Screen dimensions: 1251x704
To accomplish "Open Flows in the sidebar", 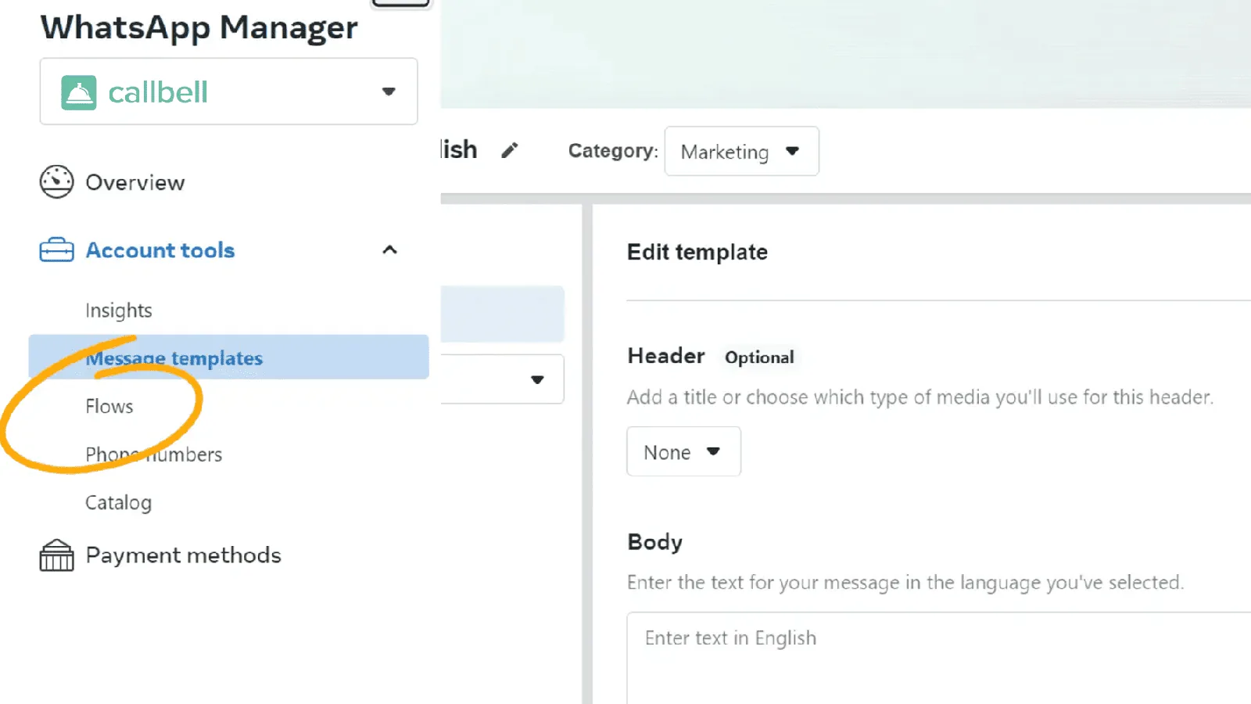I will coord(109,406).
